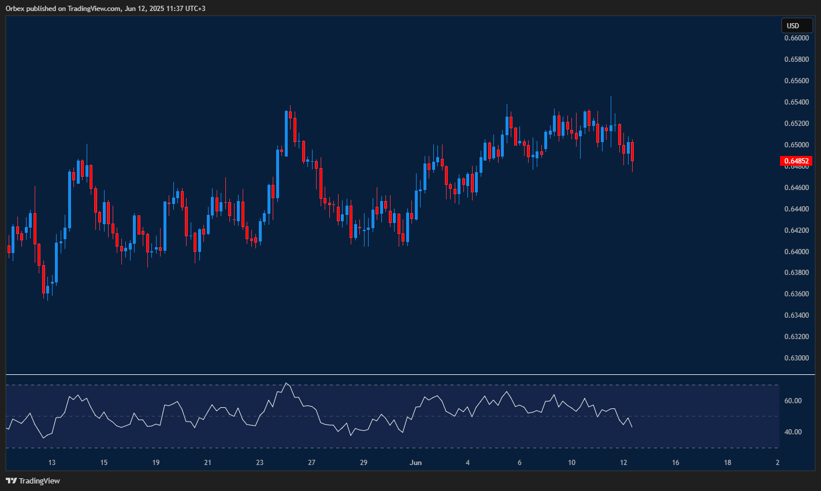Click the red current price tag 0.64852
Screen dimensions: 821x491
[x=797, y=162]
